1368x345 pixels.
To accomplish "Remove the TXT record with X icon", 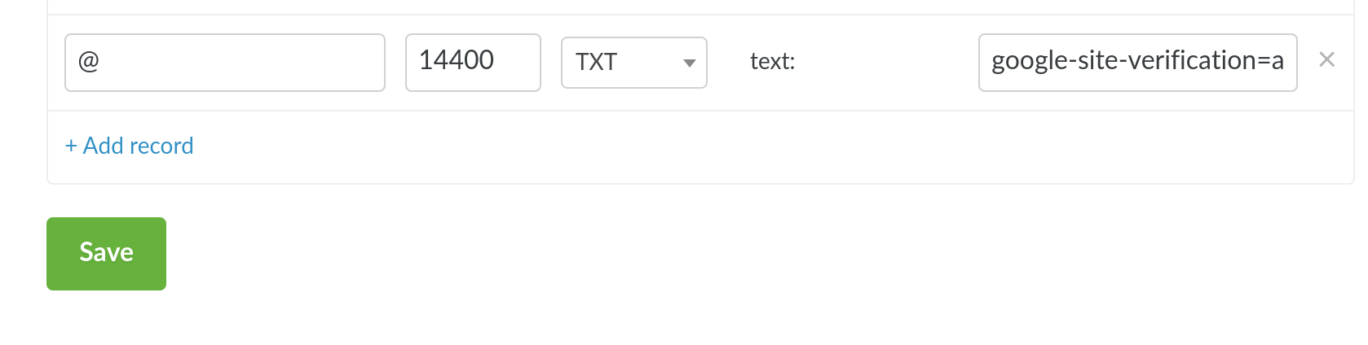I will point(1326,59).
